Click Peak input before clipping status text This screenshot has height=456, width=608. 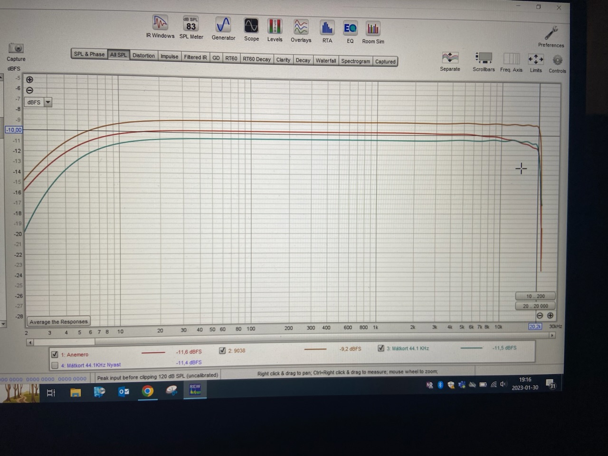pyautogui.click(x=158, y=376)
